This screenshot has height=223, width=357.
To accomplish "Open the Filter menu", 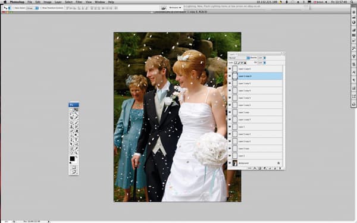I will 79,2.
